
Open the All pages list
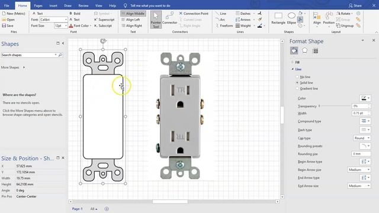(94, 209)
